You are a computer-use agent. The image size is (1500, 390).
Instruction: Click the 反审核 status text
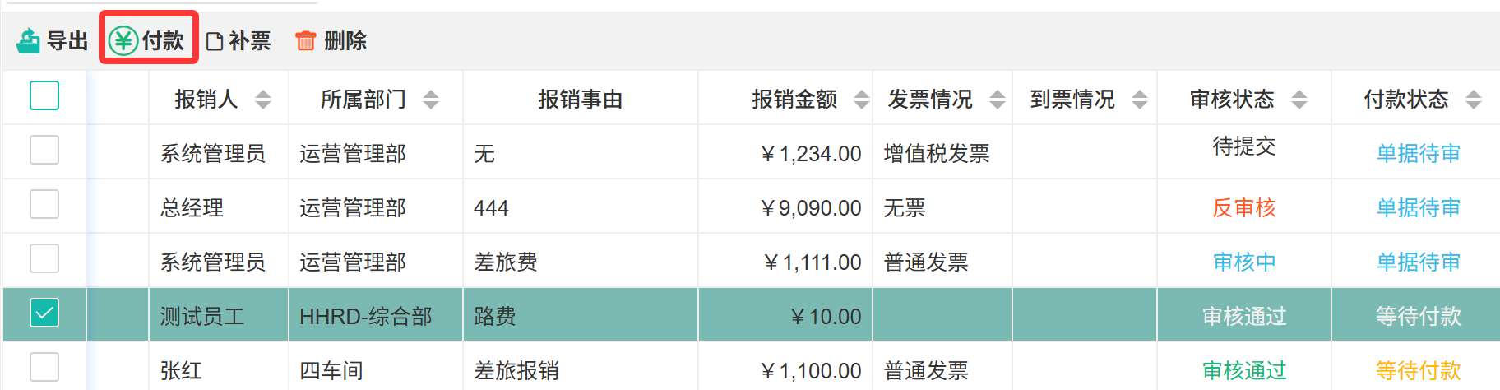[1244, 207]
